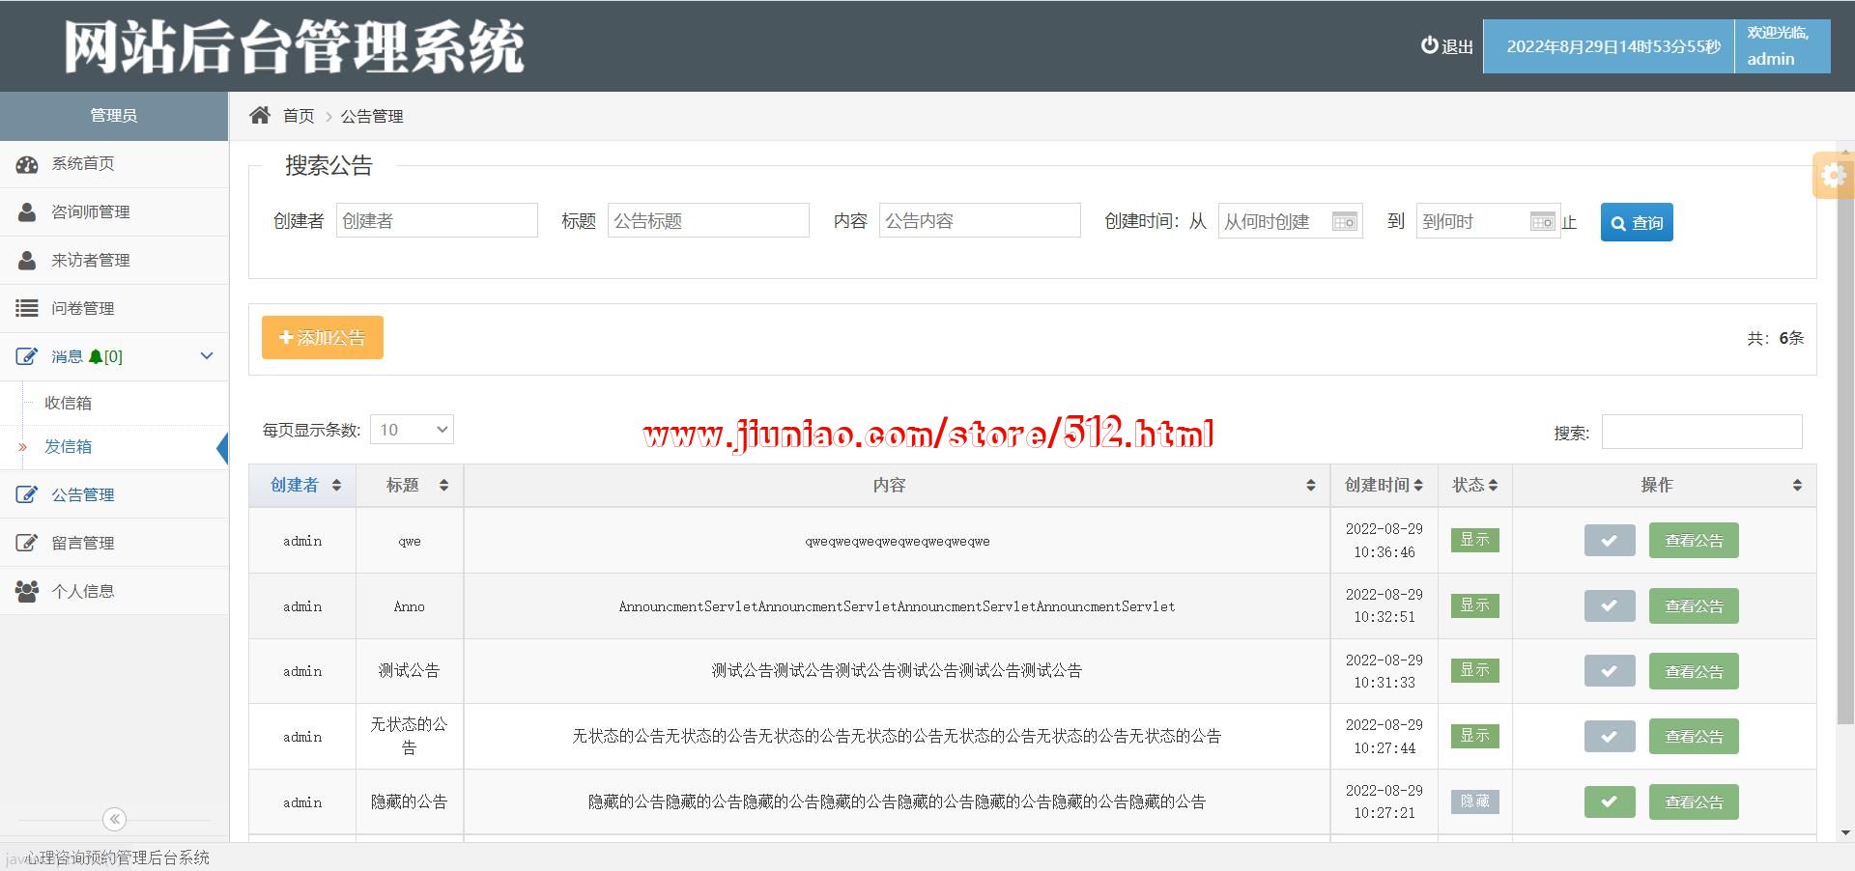Click the creation time "2022-08-29 10:36:46"
Viewport: 1855px width, 871px height.
(1384, 541)
